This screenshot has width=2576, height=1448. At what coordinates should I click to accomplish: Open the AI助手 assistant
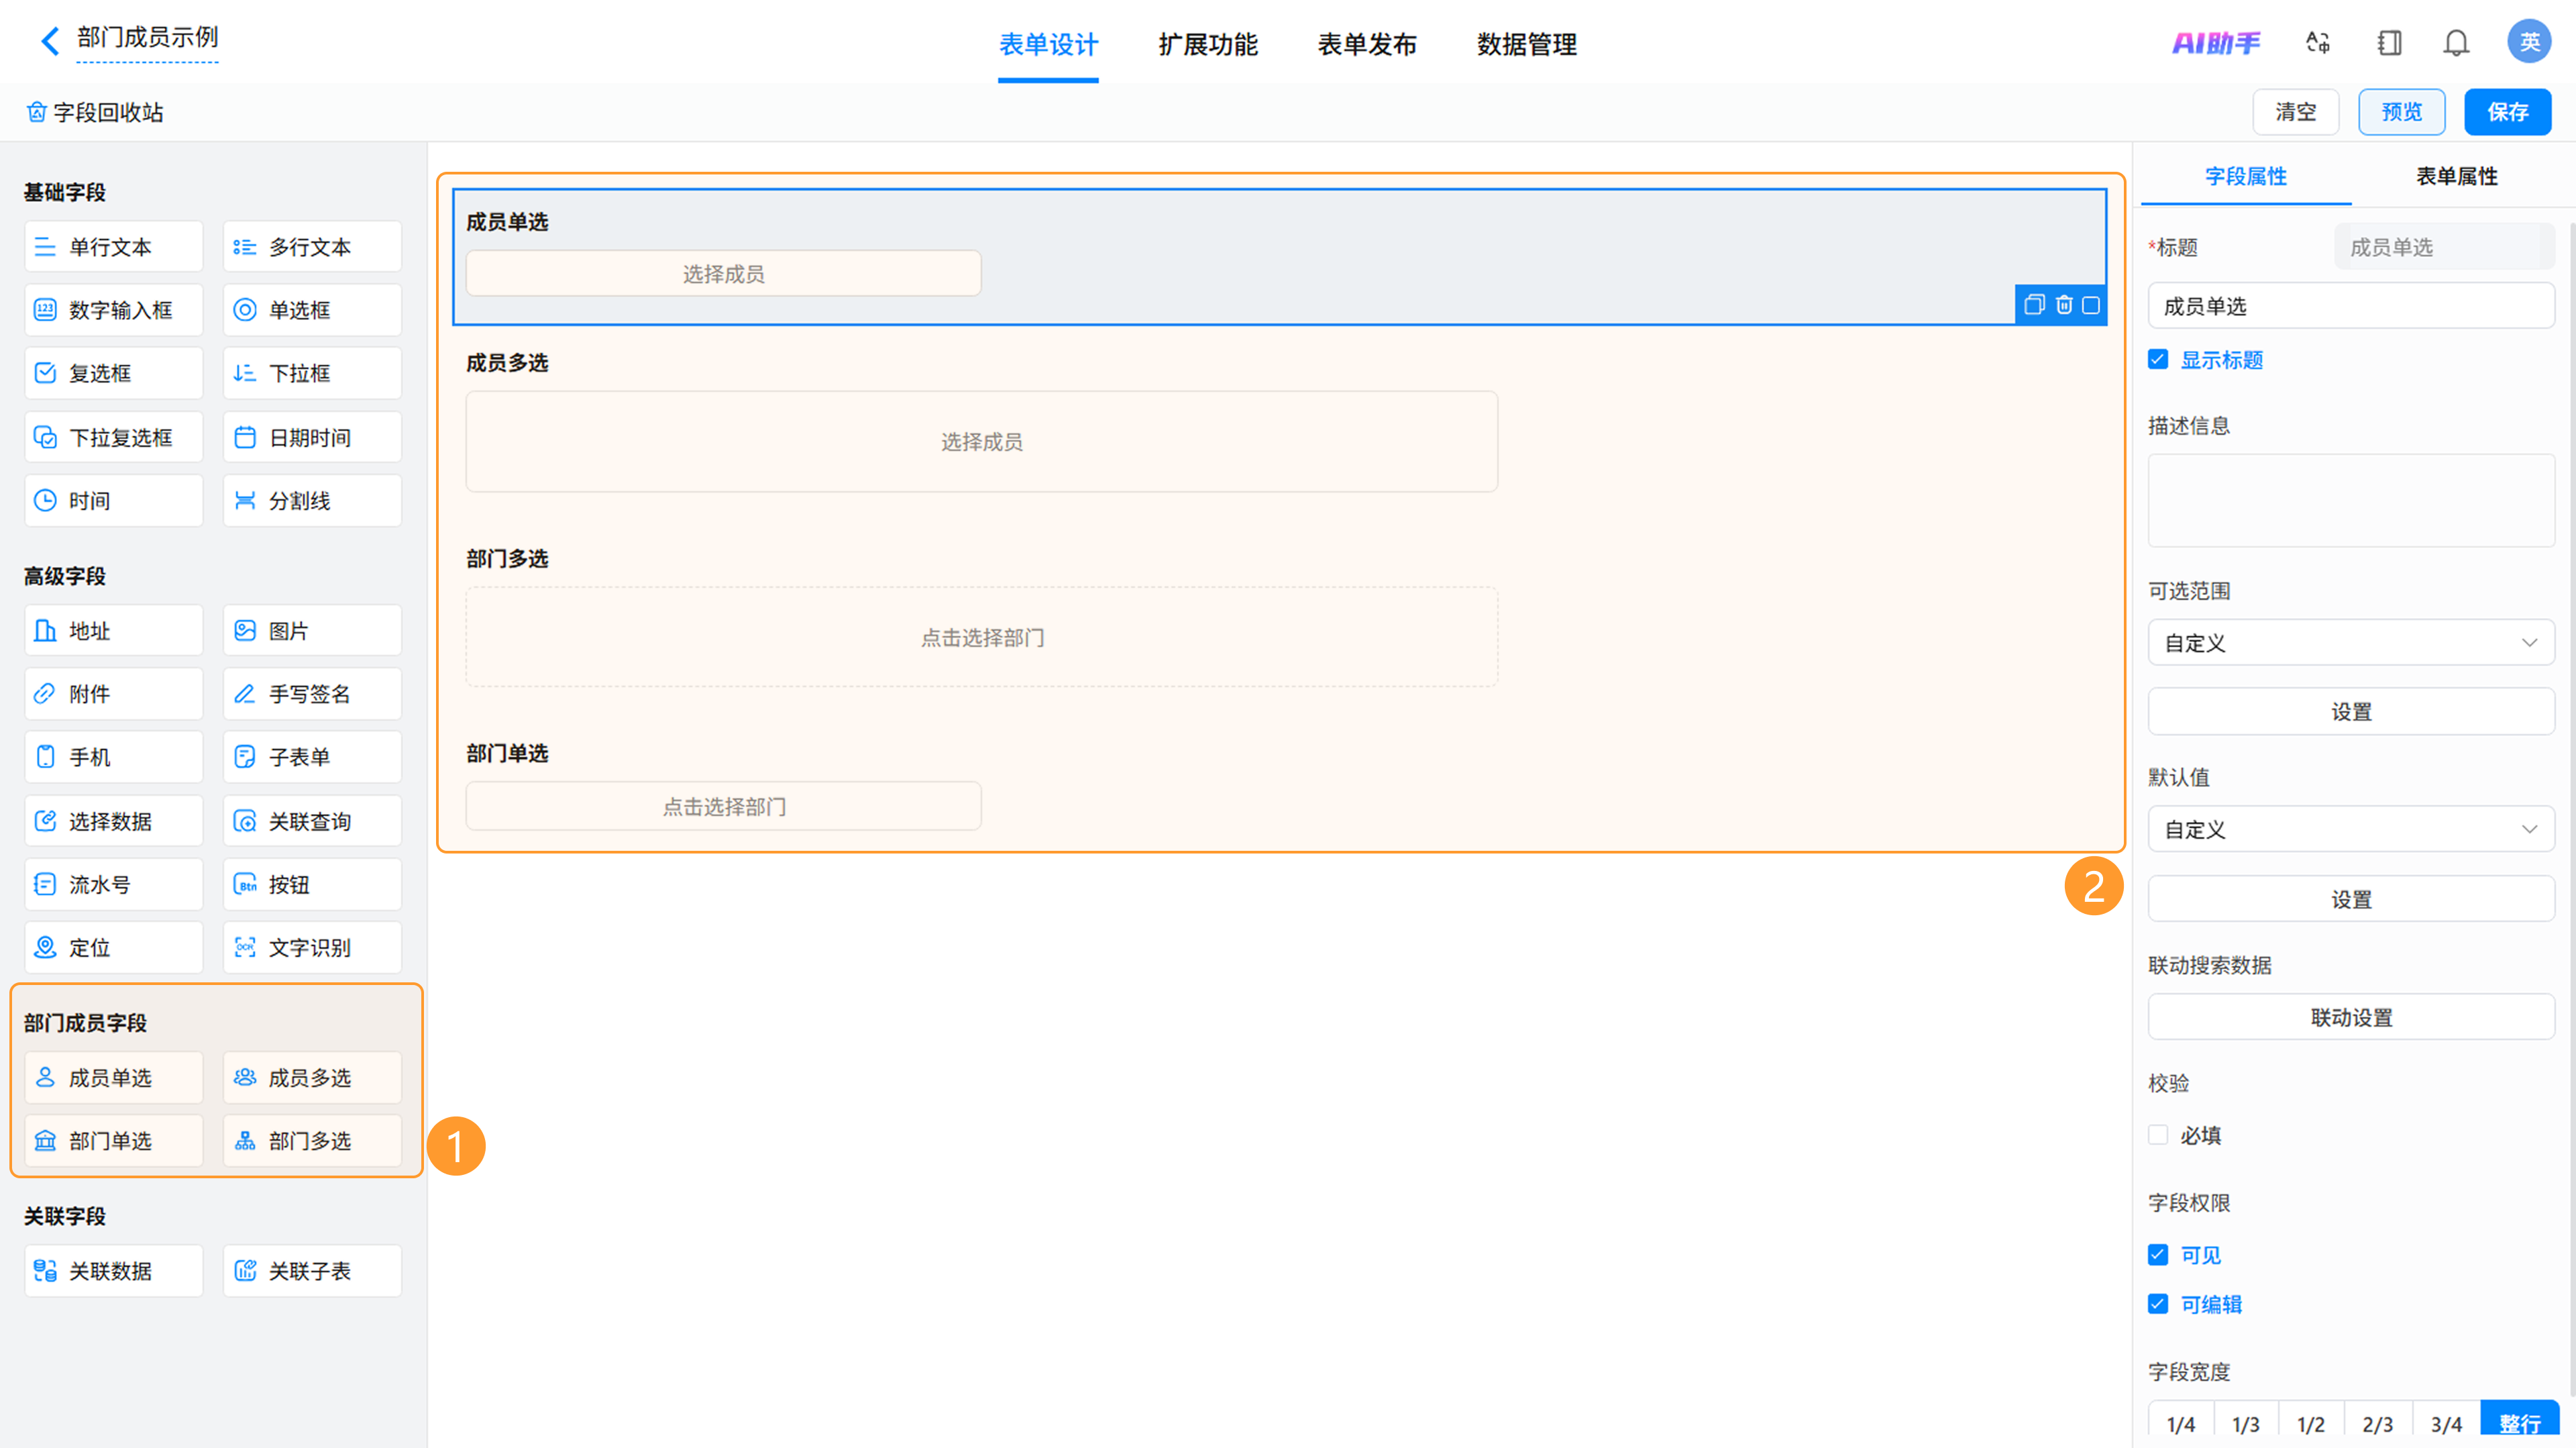pyautogui.click(x=2216, y=43)
